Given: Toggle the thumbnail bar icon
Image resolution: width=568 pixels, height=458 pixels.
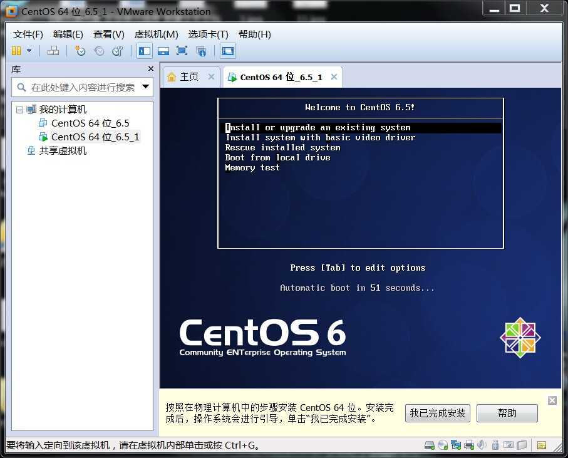Looking at the screenshot, I should pyautogui.click(x=163, y=51).
